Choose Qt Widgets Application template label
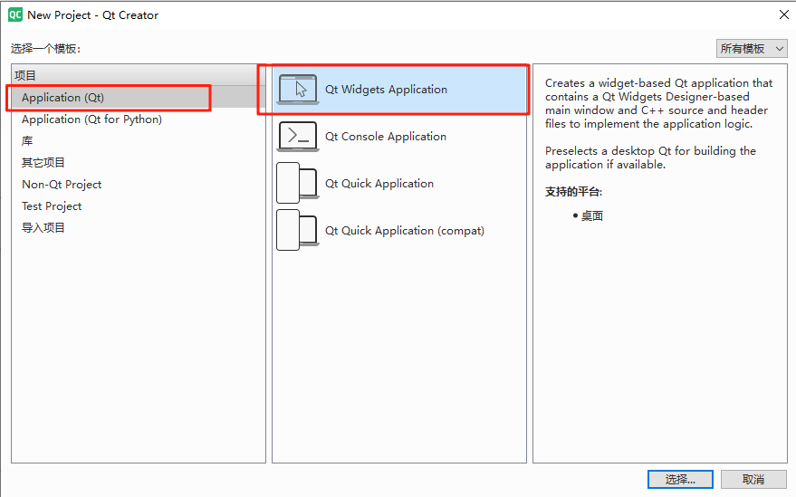Viewport: 796px width, 497px height. point(387,90)
